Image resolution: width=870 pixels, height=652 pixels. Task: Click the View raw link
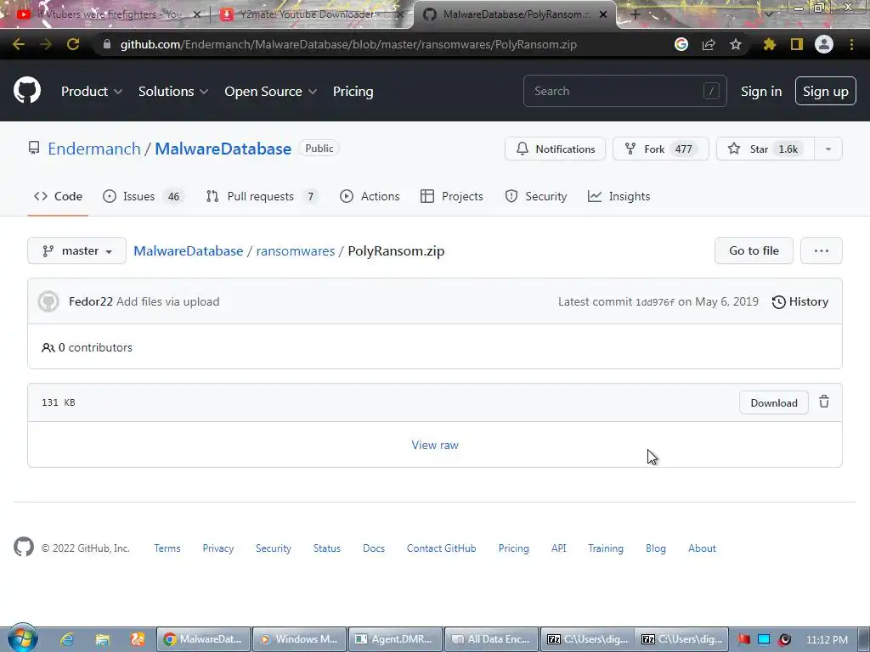pyautogui.click(x=435, y=445)
